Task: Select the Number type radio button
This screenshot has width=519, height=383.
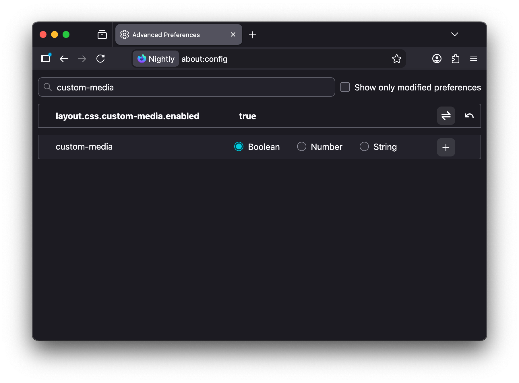Action: click(302, 147)
